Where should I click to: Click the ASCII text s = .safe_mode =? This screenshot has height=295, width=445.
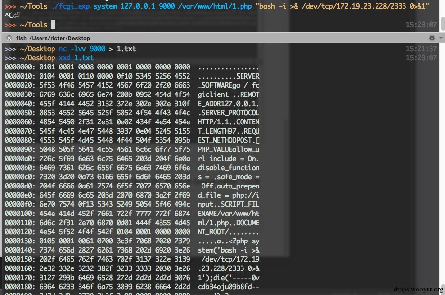[x=229, y=177]
